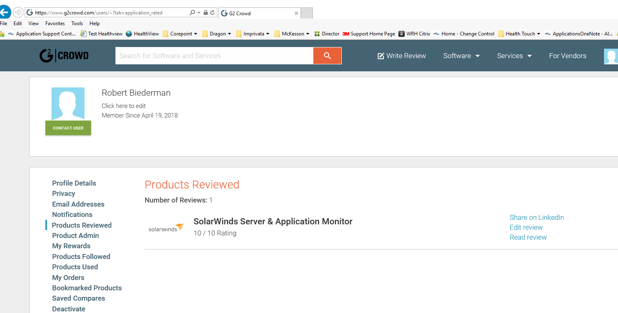618x313 pixels.
Task: Click Robert Biederman's profile picture
Action: [x=68, y=104]
